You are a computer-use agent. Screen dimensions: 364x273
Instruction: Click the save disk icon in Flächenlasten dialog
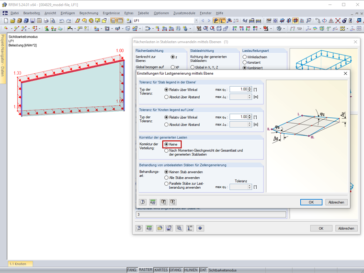pos(169,228)
